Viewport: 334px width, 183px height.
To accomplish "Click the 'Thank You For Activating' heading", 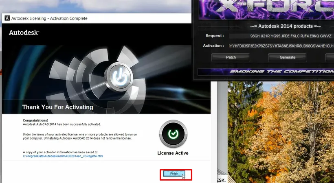I will [x=57, y=107].
